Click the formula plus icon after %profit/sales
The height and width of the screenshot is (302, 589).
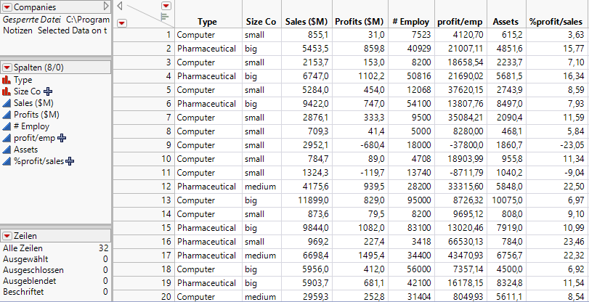point(70,161)
